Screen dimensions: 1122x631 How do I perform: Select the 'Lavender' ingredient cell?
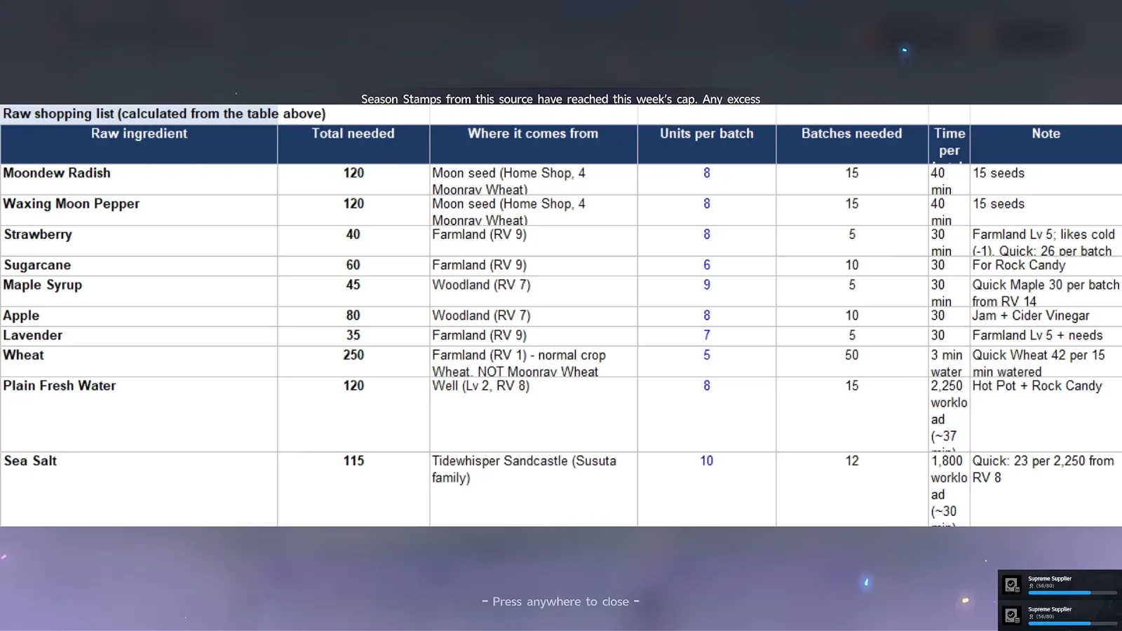click(139, 336)
